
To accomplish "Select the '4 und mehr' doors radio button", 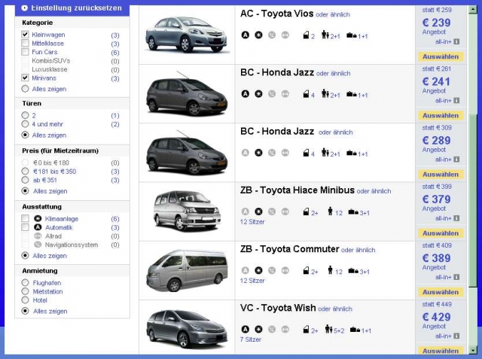I will [x=25, y=123].
